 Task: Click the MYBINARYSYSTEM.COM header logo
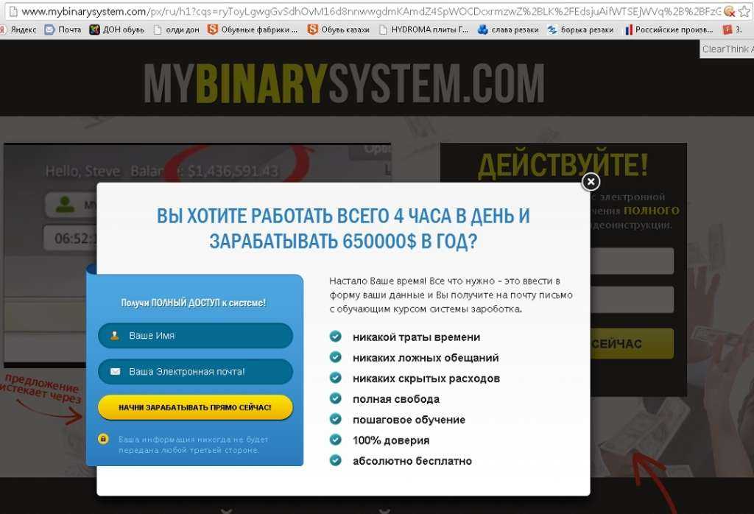pyautogui.click(x=344, y=84)
